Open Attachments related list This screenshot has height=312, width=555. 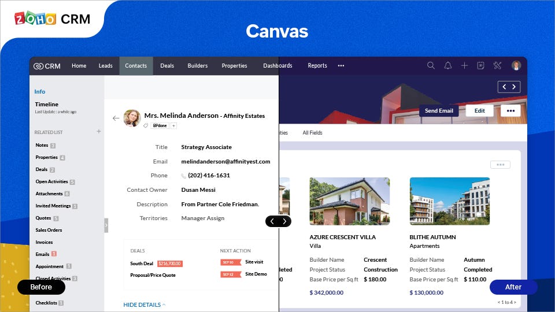tap(49, 194)
